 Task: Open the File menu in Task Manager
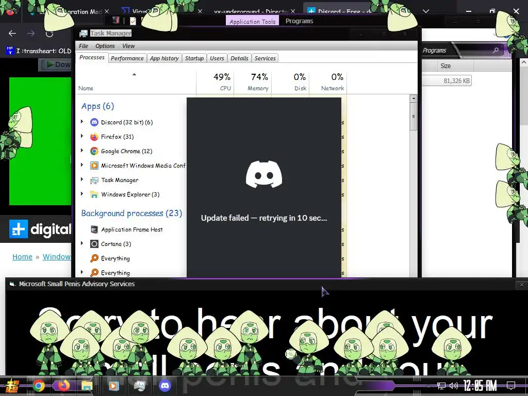[83, 46]
